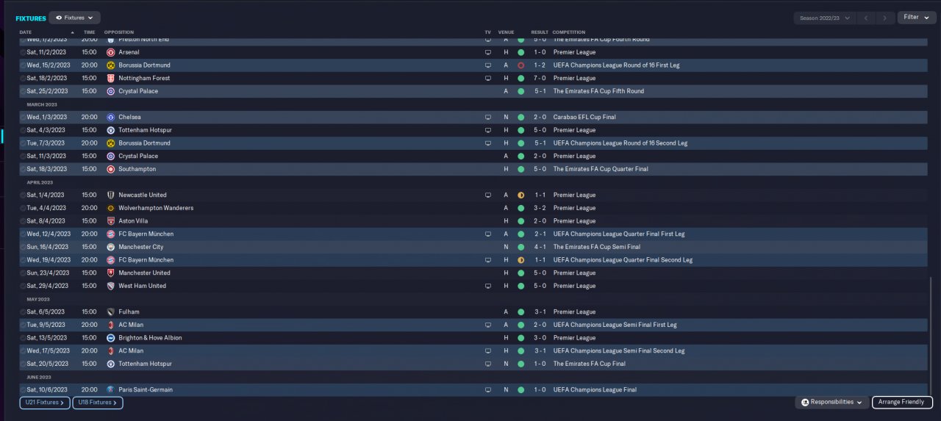Go to the previous season arrow
941x421 pixels.
coord(867,18)
